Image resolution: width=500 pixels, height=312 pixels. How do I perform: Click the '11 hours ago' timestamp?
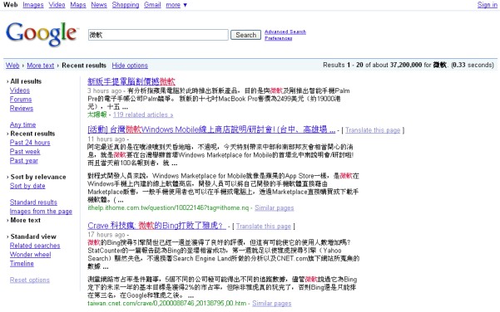pyautogui.click(x=106, y=139)
